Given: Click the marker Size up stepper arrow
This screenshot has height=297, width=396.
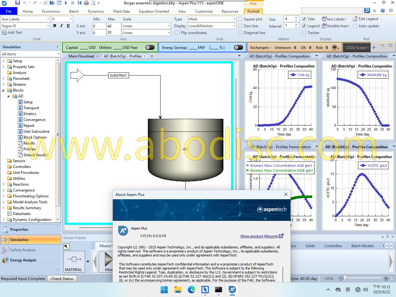Looking at the screenshot, I should (x=296, y=18).
